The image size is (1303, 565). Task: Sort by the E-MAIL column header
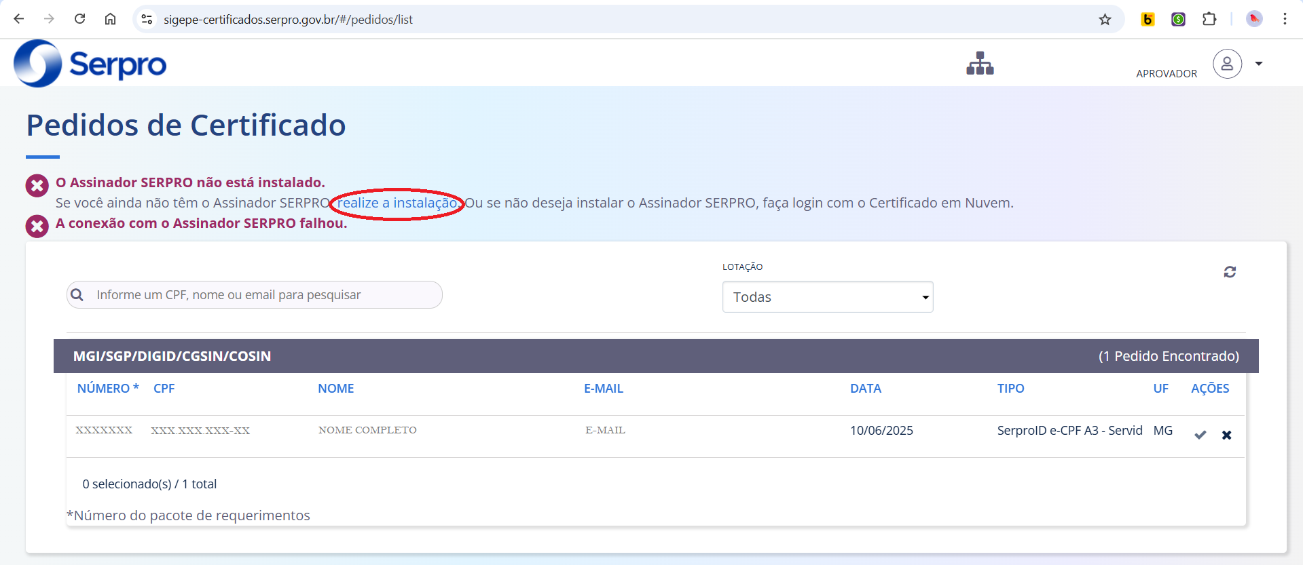click(603, 389)
